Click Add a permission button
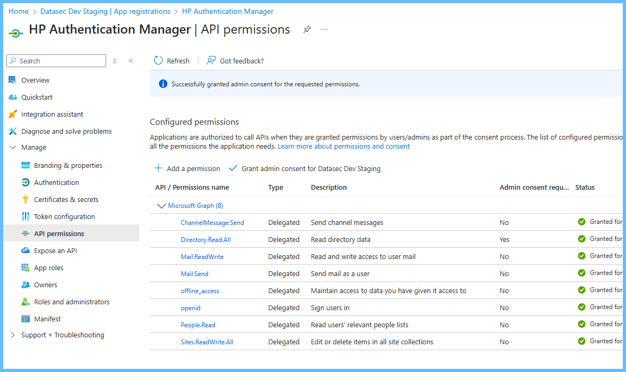This screenshot has width=626, height=372. click(187, 168)
